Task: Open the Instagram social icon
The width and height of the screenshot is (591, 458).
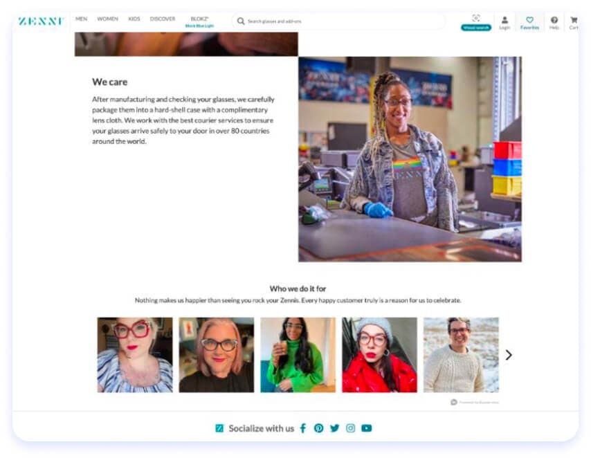Action: coord(351,428)
